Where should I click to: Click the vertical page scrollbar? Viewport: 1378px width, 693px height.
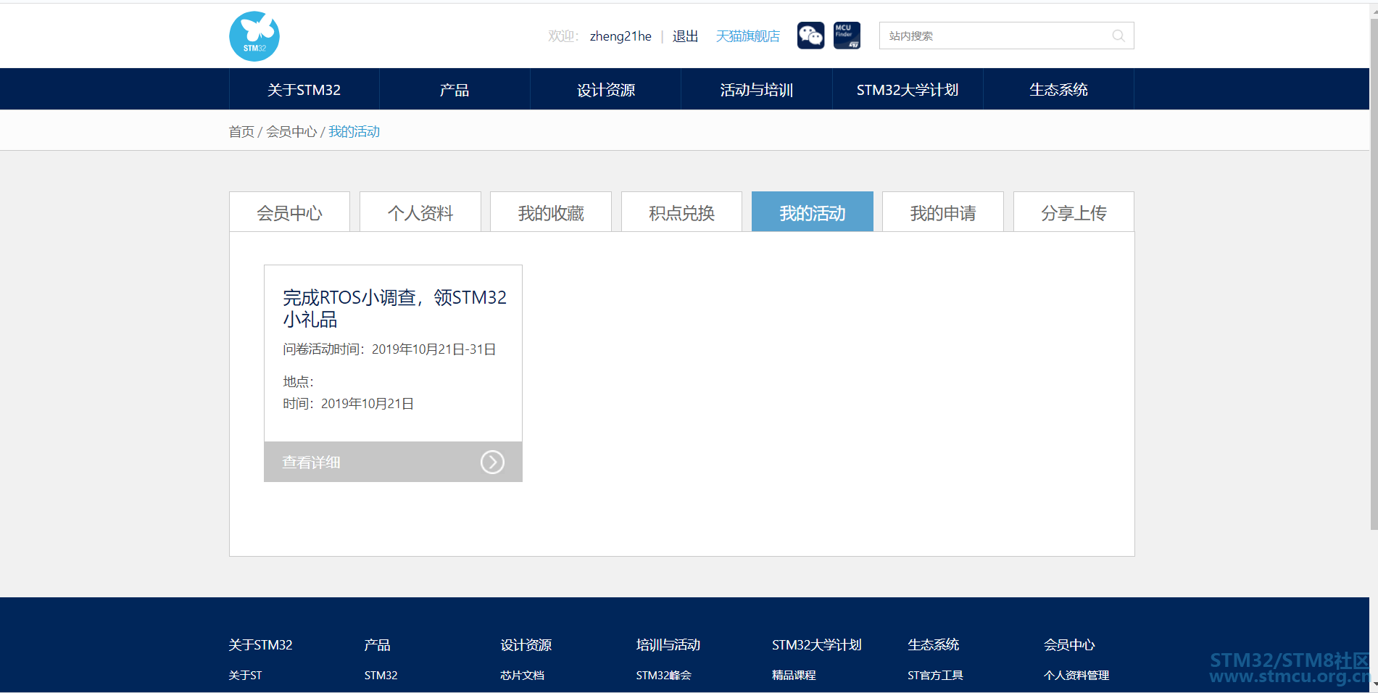click(1374, 275)
